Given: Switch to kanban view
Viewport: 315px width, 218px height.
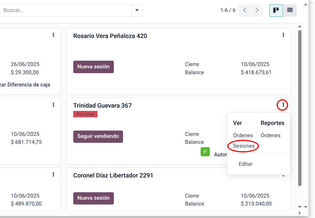Looking at the screenshot, I should (276, 10).
